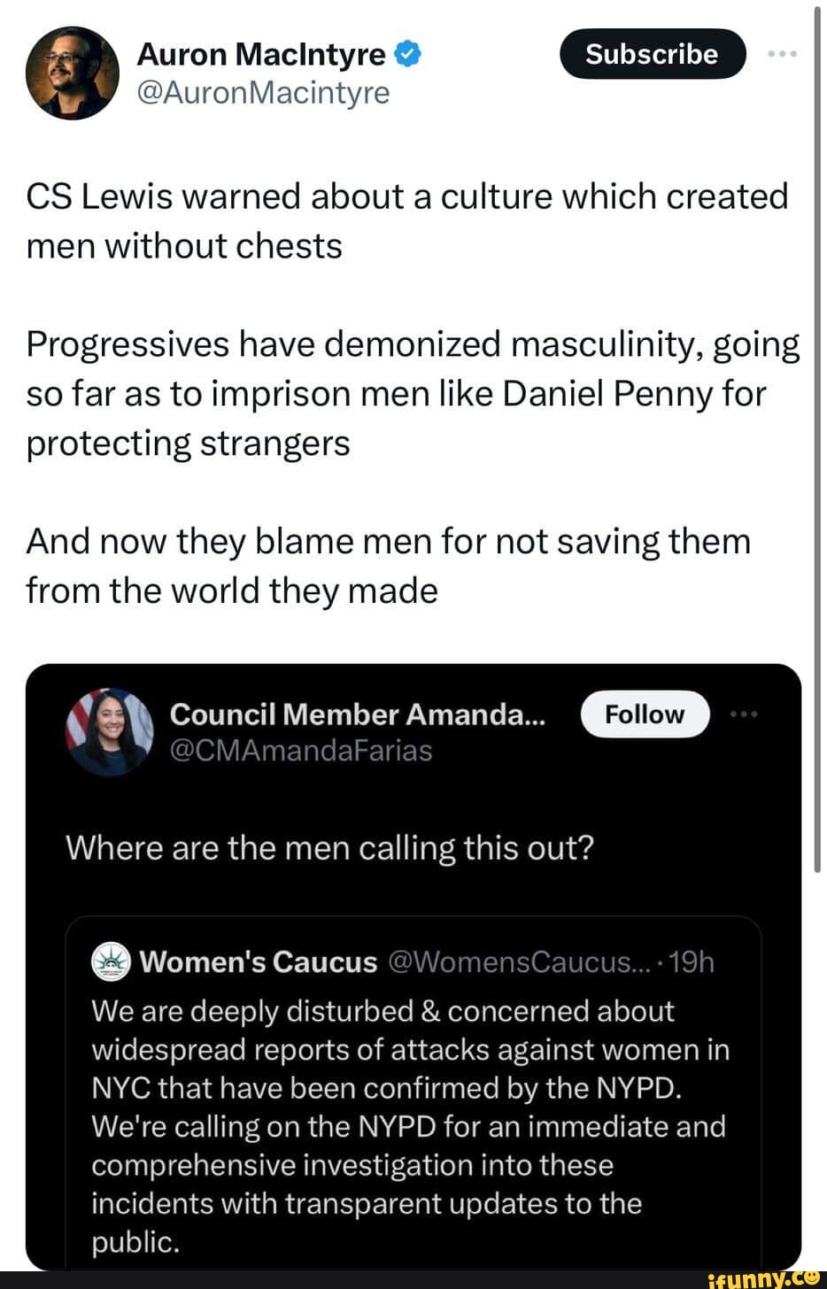The image size is (827, 1289).
Task: Open the Women's Caucus account name
Action: pos(259,961)
